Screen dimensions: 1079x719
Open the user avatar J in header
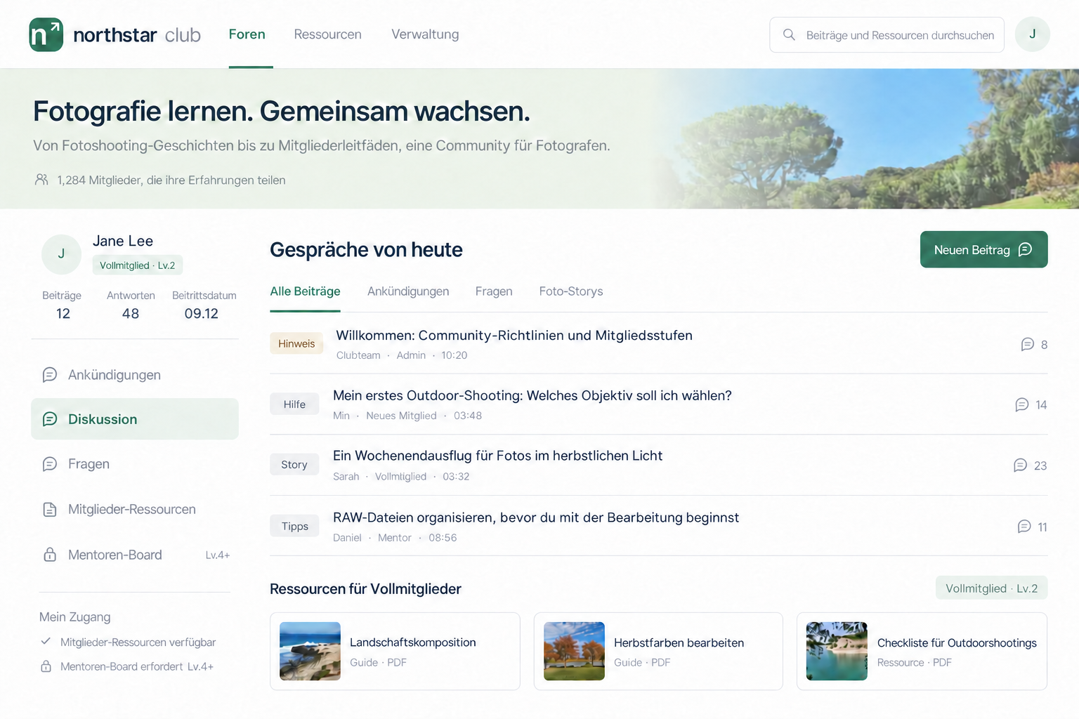point(1032,34)
